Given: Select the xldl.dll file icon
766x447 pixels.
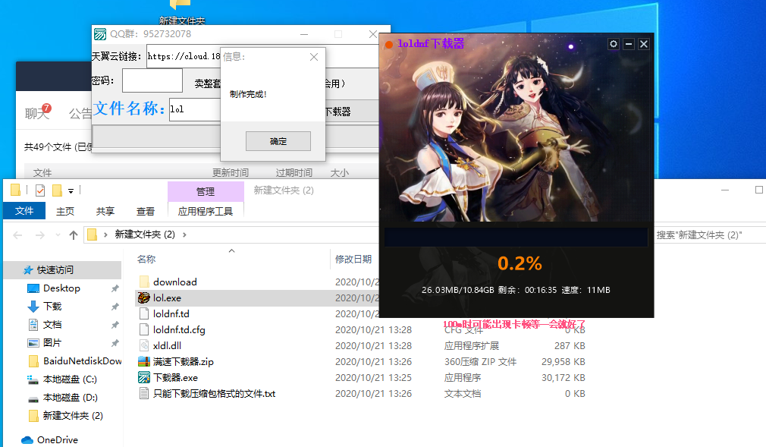Looking at the screenshot, I should (144, 346).
